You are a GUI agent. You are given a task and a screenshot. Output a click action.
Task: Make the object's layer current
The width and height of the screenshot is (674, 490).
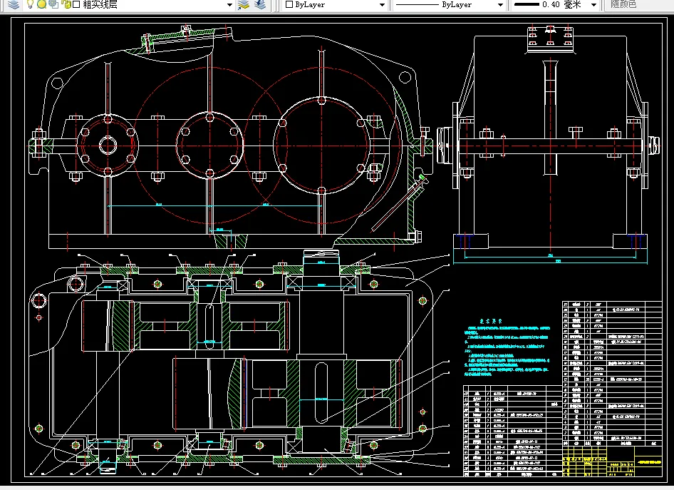pos(244,5)
